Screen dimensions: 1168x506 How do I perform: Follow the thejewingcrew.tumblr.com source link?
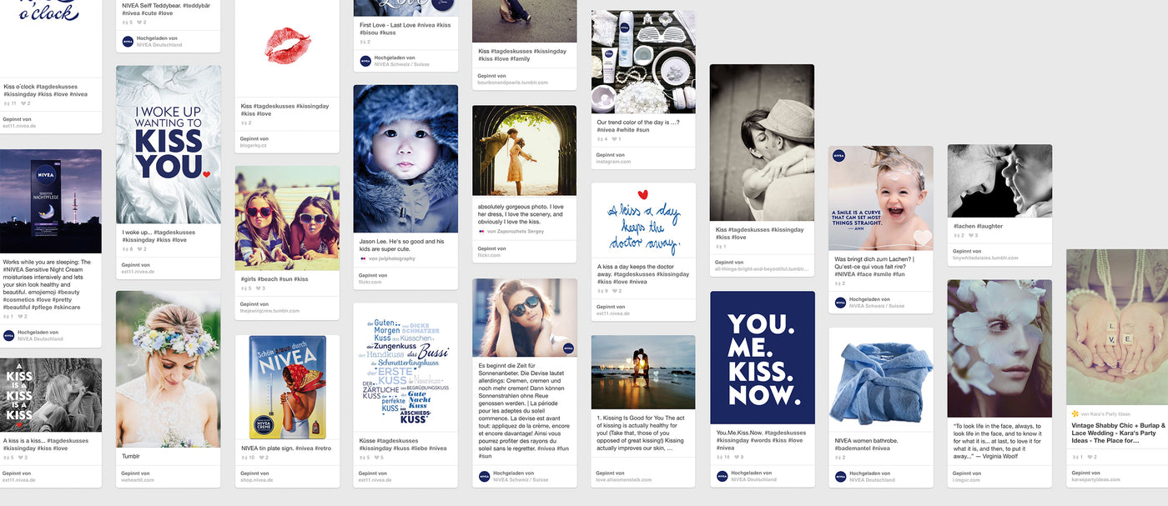pyautogui.click(x=269, y=310)
